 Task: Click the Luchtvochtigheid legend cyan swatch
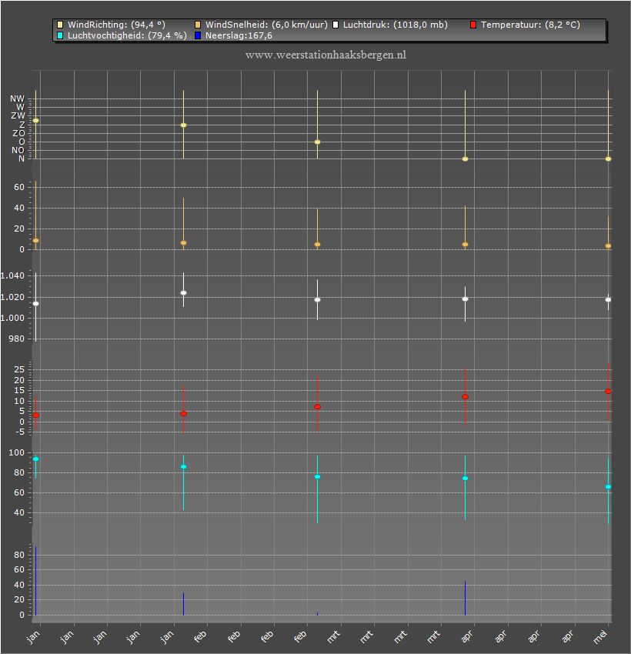pyautogui.click(x=60, y=35)
